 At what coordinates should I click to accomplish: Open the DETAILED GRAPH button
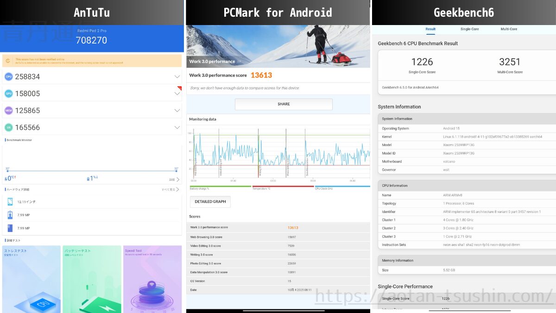[210, 202]
